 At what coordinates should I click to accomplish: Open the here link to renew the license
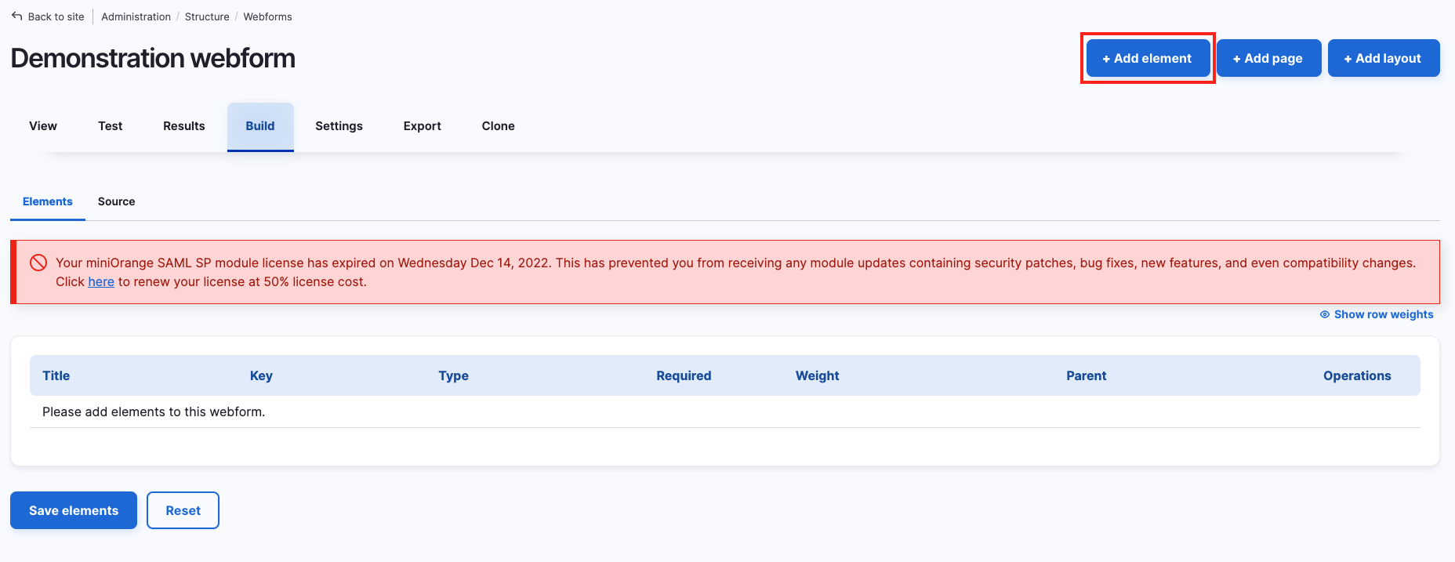101,281
